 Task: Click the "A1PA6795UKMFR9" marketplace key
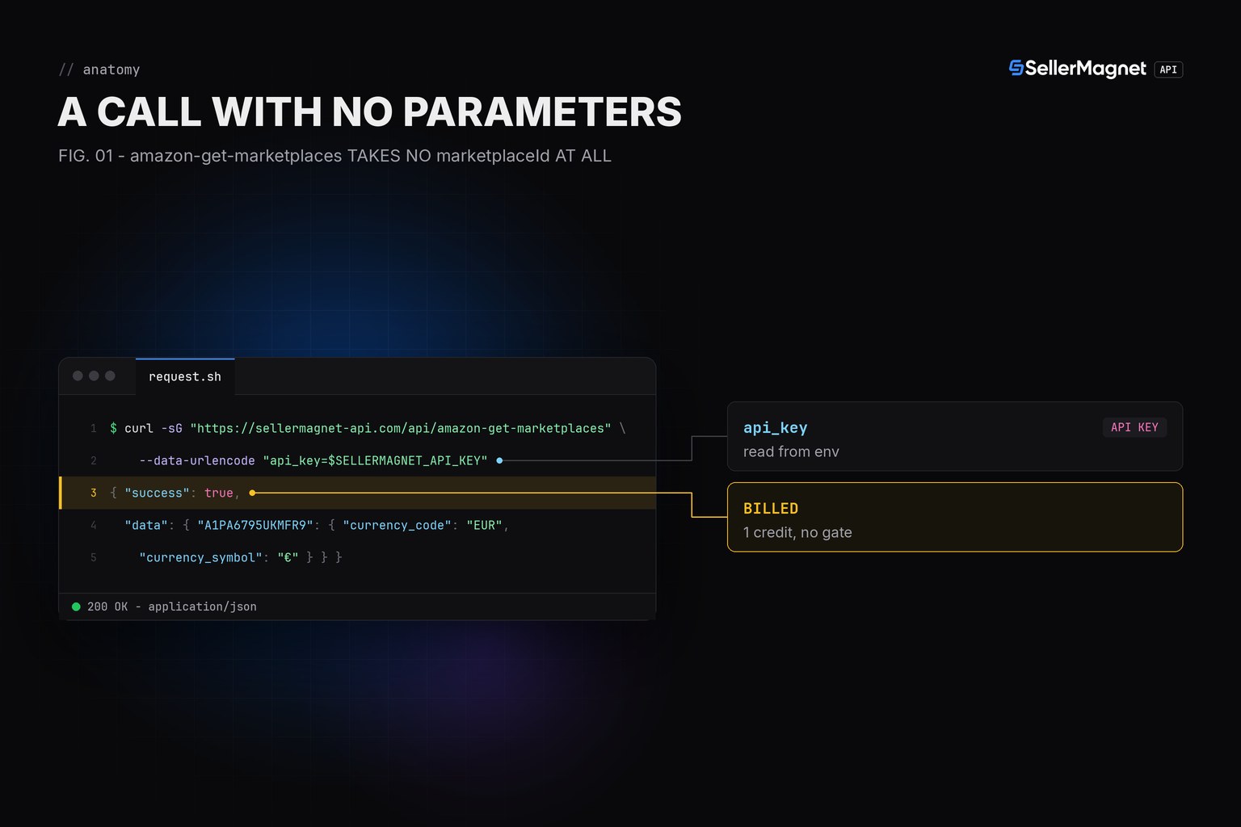click(x=255, y=525)
